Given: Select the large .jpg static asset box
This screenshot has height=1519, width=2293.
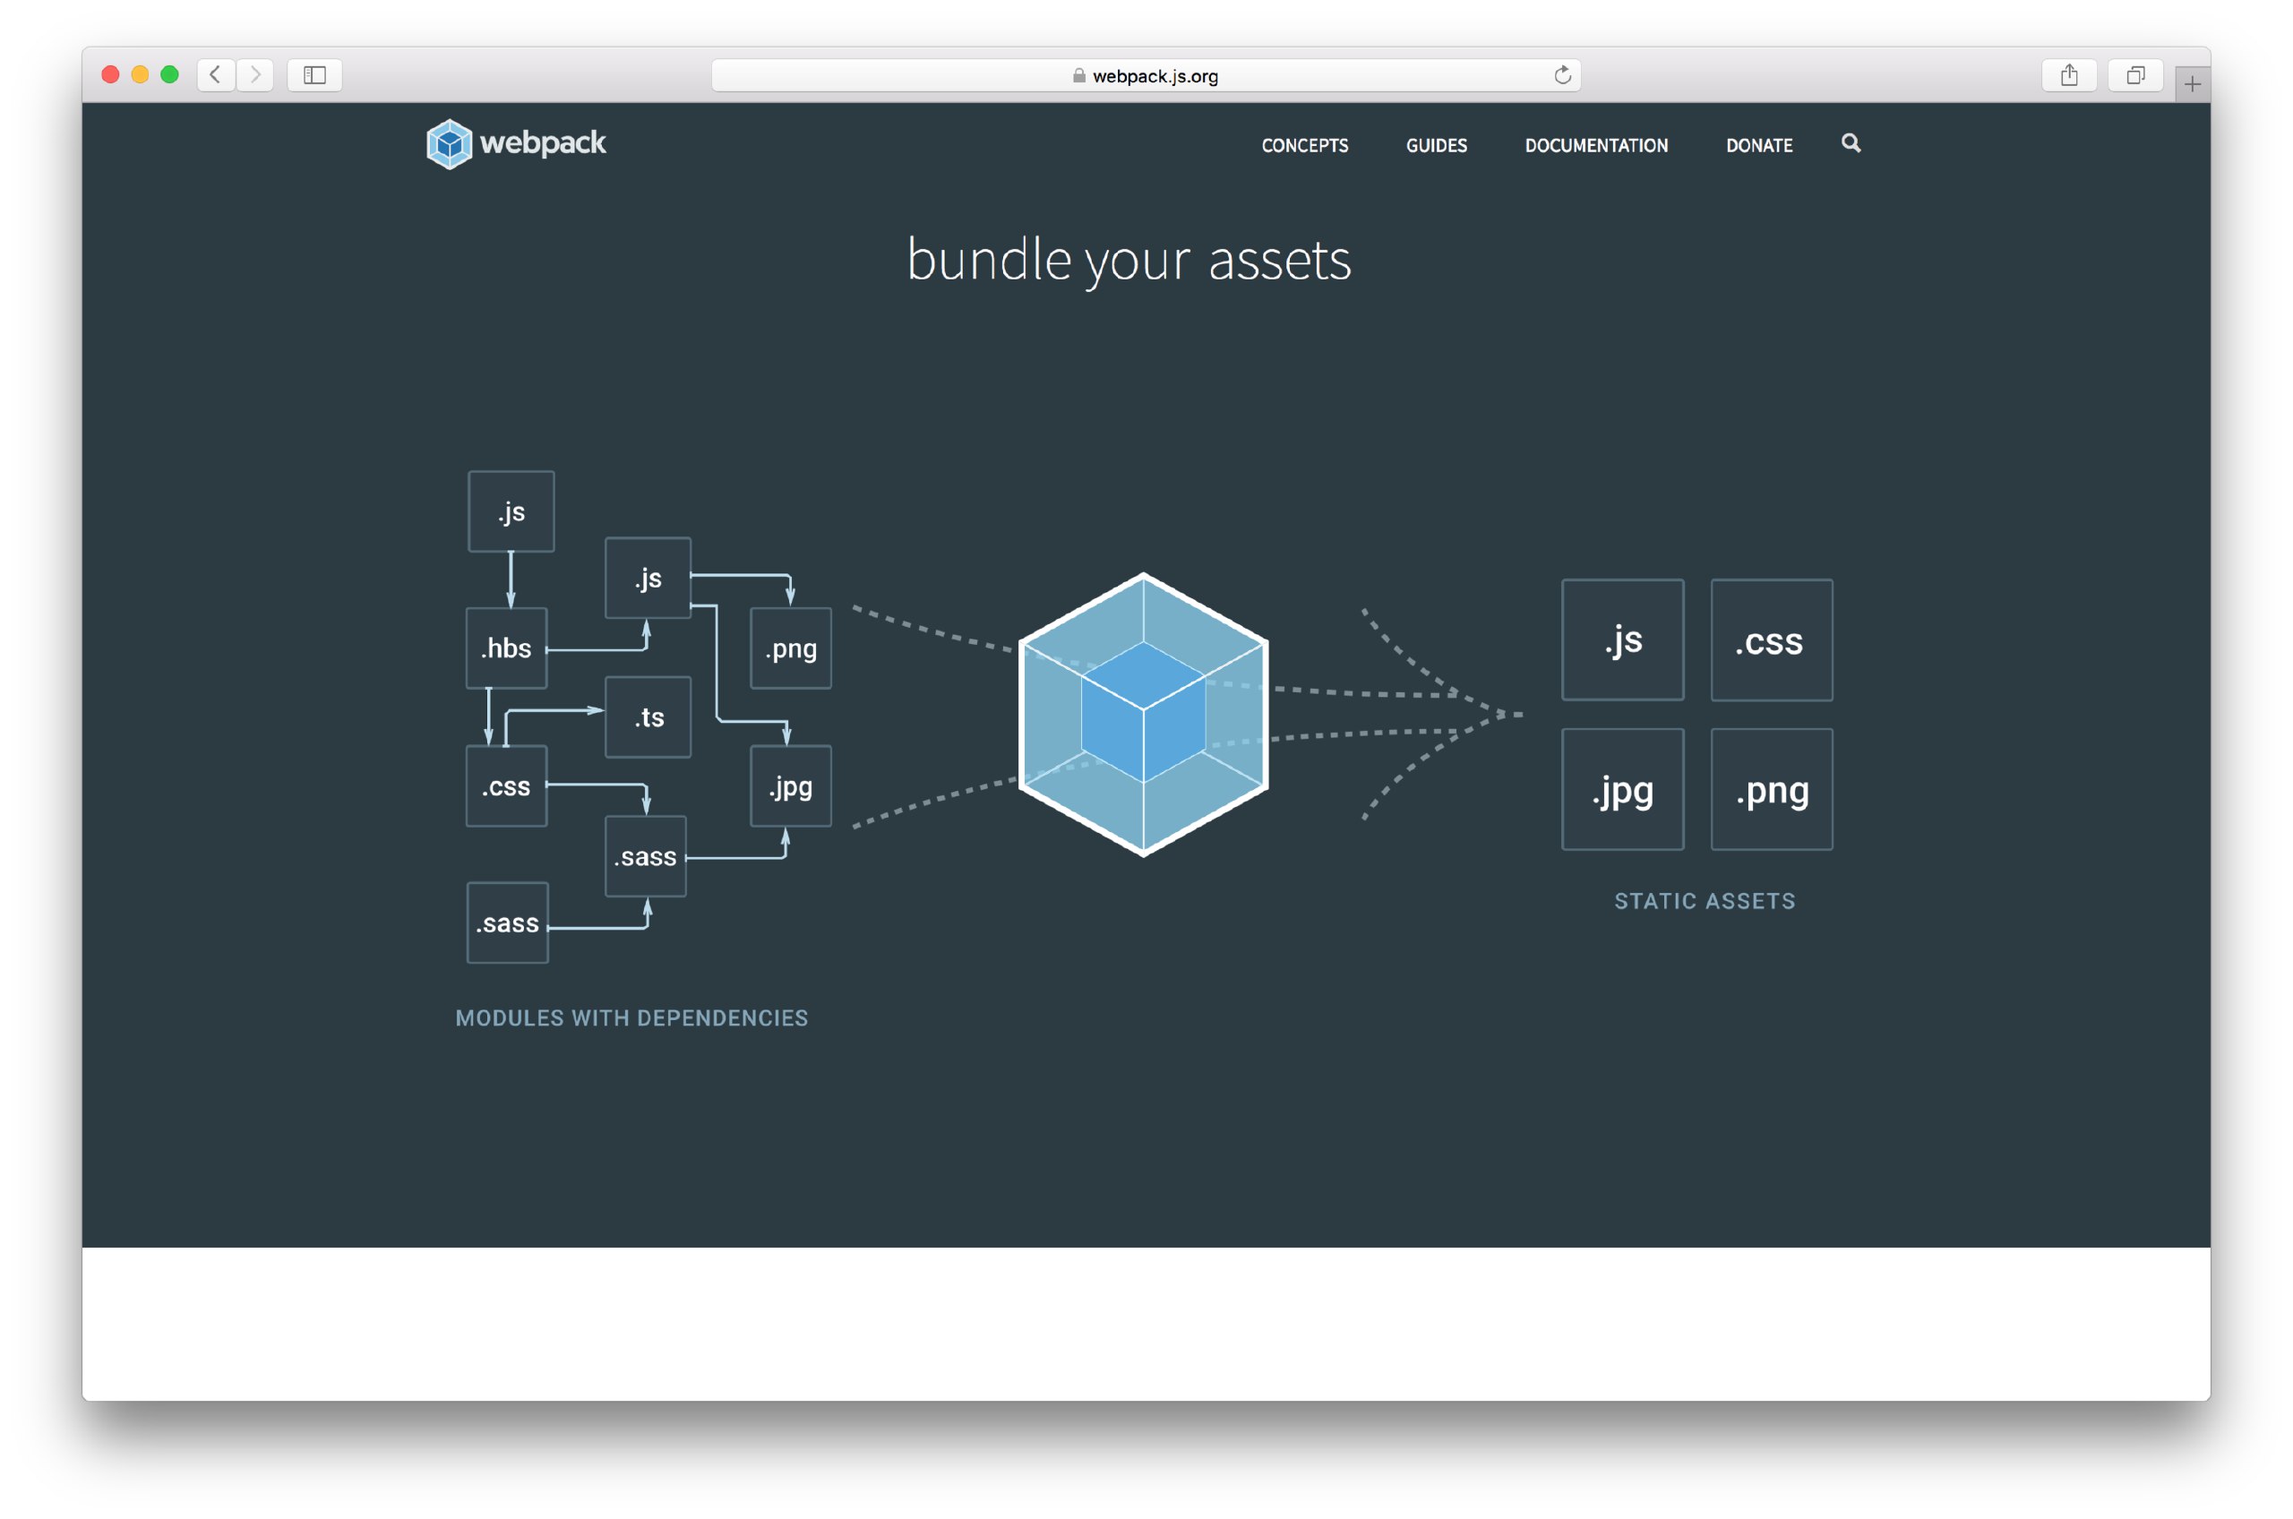Looking at the screenshot, I should point(1623,788).
